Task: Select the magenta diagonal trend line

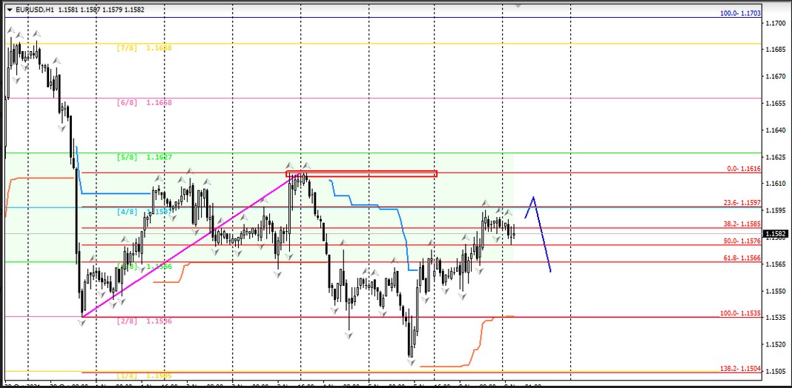Action: (185, 245)
